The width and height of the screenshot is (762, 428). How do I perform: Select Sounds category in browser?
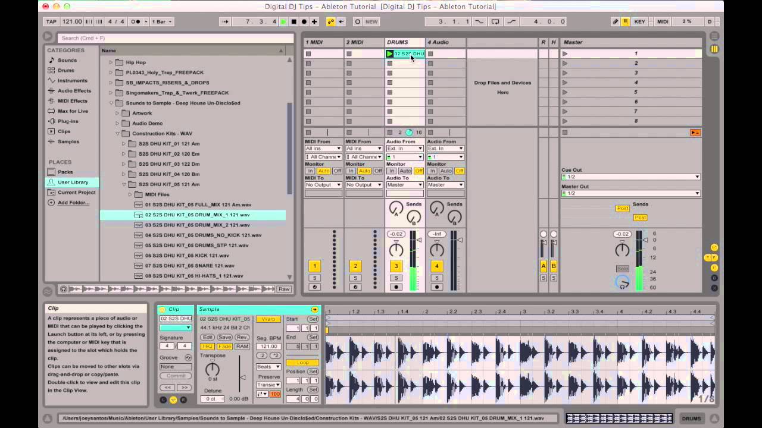tap(67, 60)
